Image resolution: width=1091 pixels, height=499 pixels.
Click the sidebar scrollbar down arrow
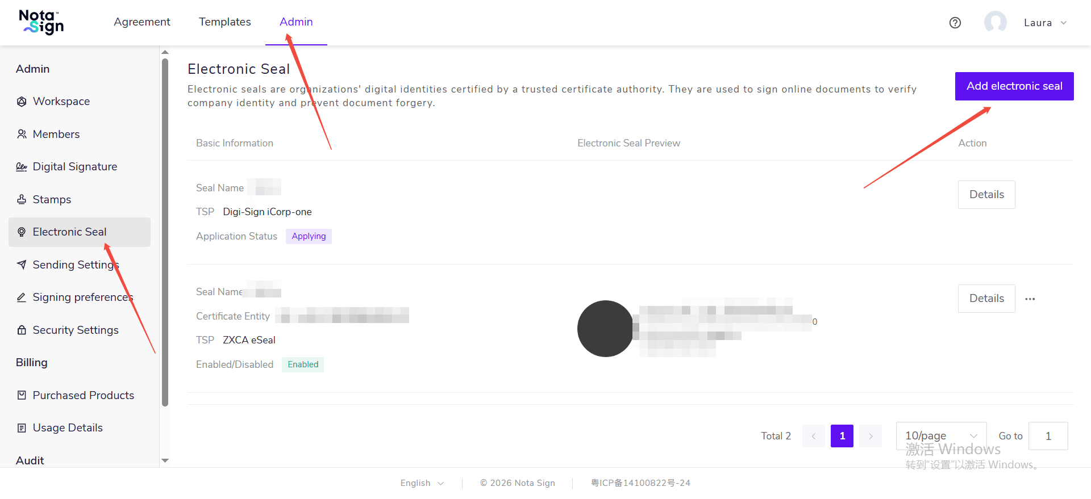(x=165, y=460)
